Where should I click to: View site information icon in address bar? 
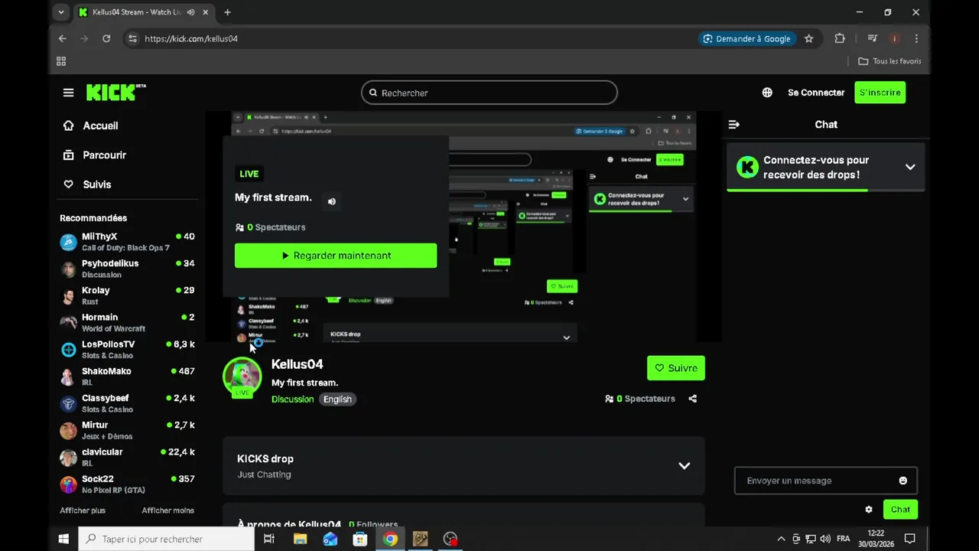click(132, 38)
